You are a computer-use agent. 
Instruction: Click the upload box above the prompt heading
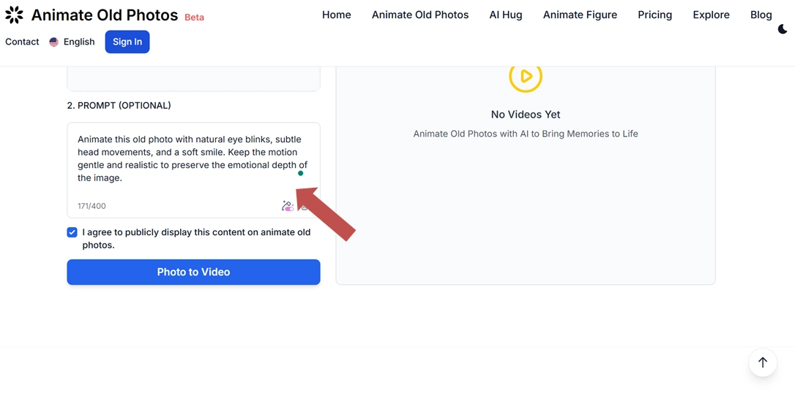click(193, 79)
